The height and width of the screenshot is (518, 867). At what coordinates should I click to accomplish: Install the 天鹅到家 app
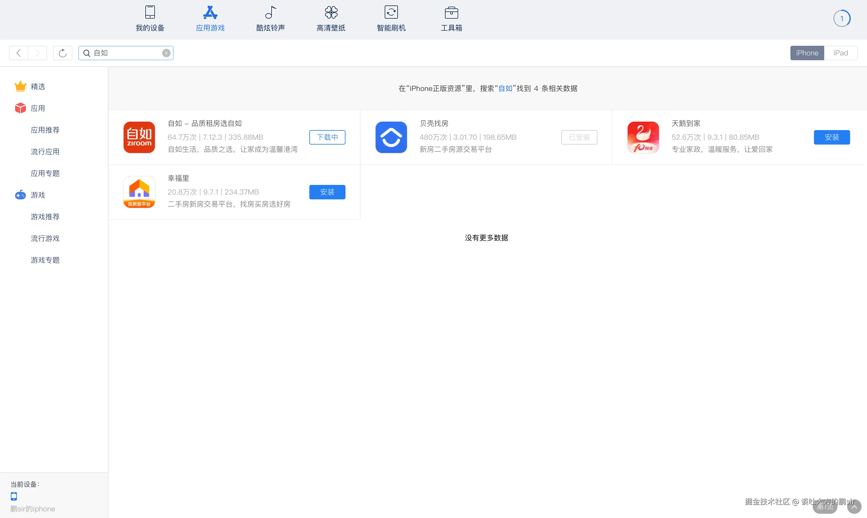[831, 137]
